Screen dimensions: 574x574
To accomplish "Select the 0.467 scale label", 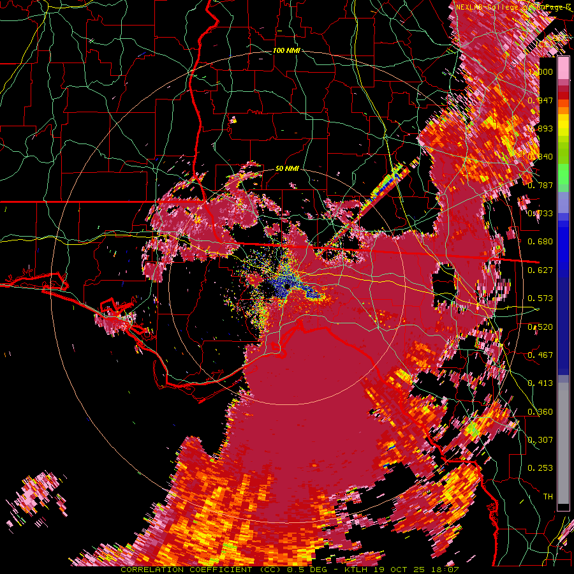I will (540, 355).
